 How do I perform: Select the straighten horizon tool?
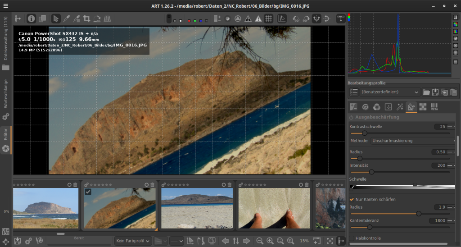[97, 18]
